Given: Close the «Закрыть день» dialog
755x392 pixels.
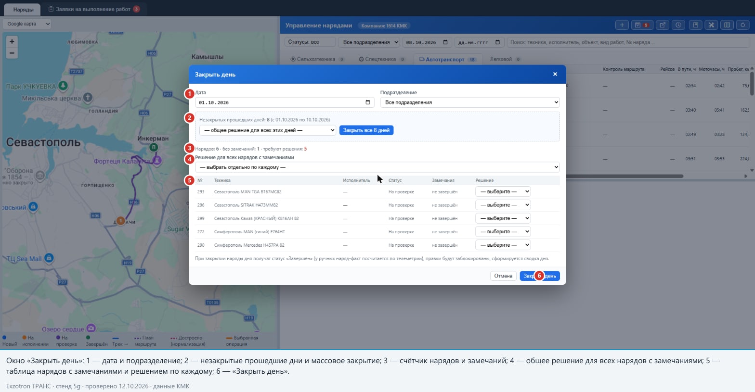Looking at the screenshot, I should (x=555, y=74).
